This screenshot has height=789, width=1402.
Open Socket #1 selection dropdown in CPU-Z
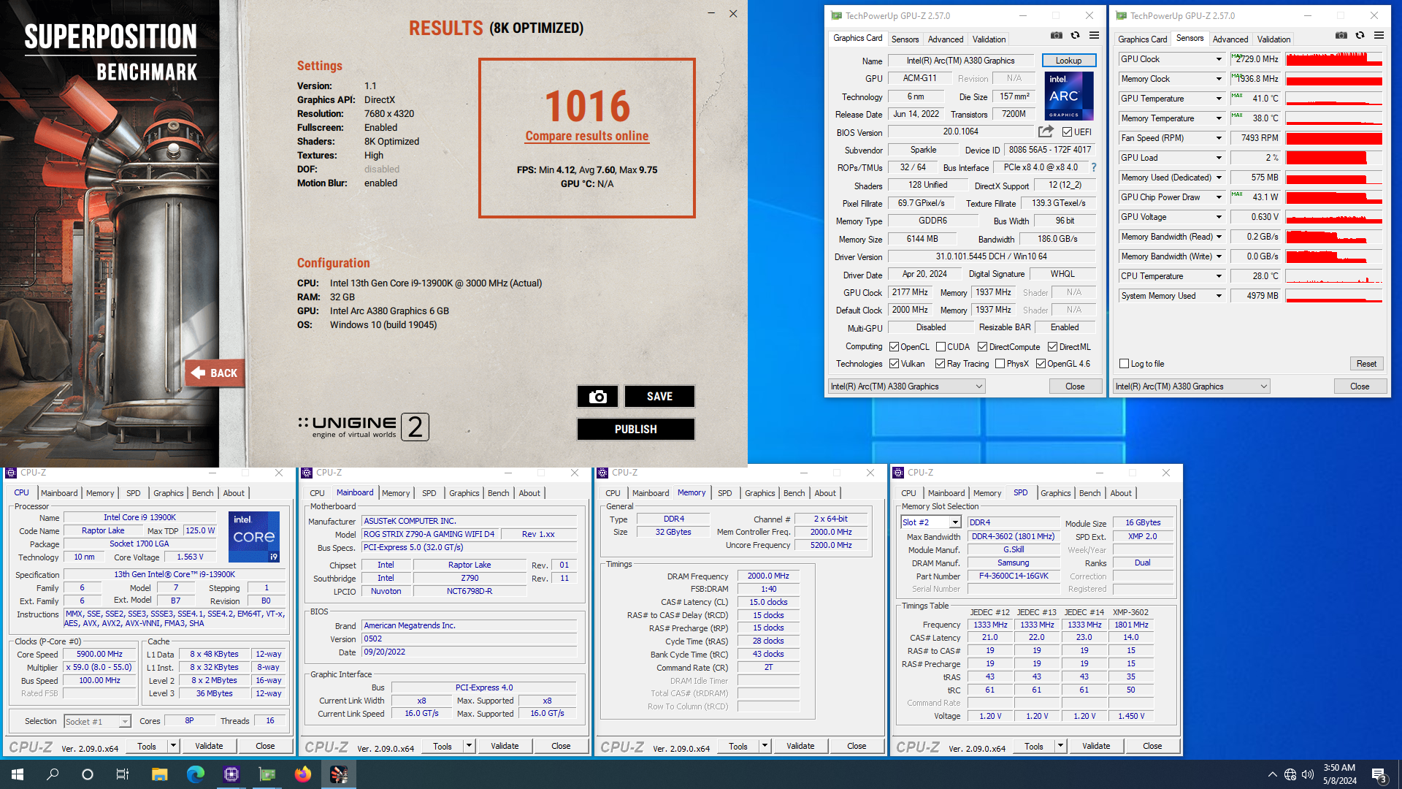[x=97, y=722]
